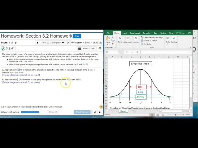
Task: Collapse the Excel ribbon chevron
Action: (x=191, y=47)
